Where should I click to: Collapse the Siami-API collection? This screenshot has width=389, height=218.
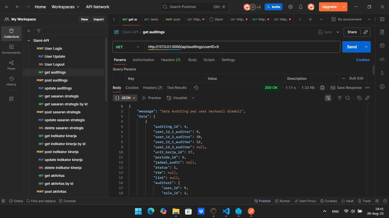tap(29, 41)
